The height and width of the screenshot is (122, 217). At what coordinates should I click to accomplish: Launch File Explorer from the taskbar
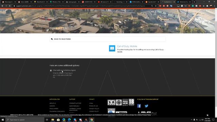(53, 120)
